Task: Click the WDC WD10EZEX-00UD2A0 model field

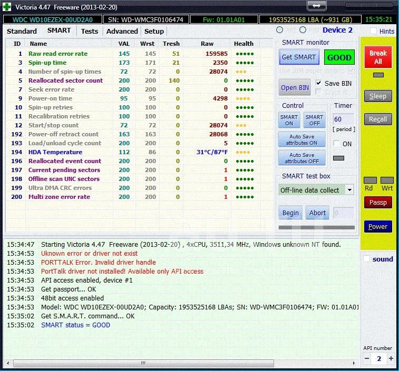Action: [x=53, y=19]
